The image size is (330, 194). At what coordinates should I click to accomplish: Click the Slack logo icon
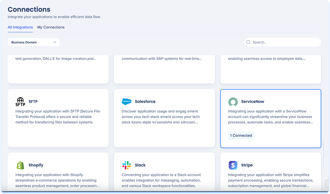(126, 165)
